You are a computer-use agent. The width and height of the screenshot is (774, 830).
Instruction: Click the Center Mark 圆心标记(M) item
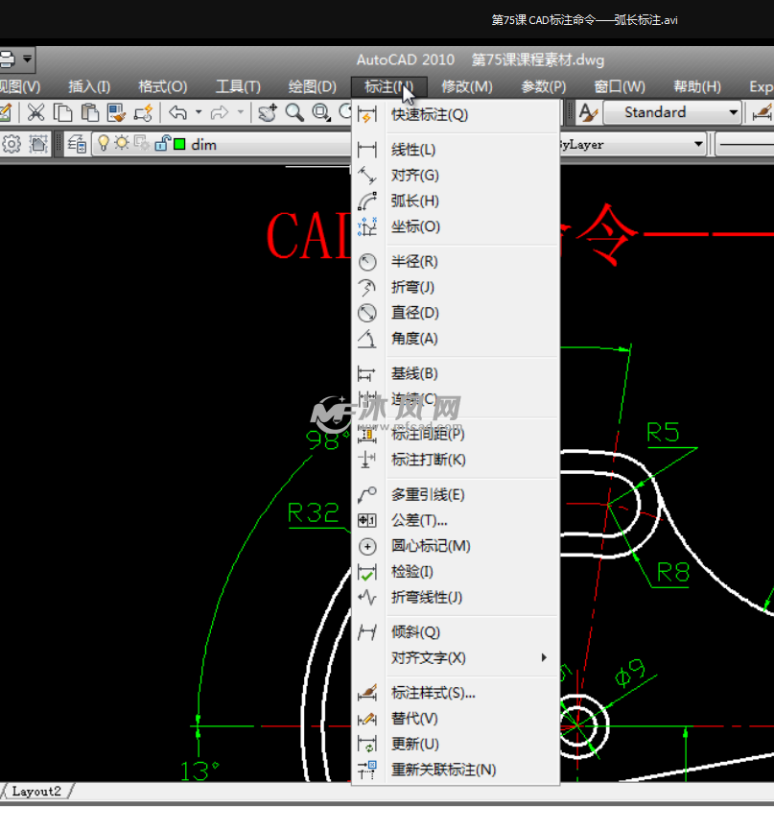(x=431, y=546)
